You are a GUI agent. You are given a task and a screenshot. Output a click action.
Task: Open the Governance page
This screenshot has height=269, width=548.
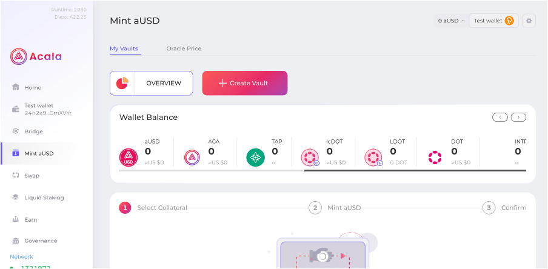pos(41,241)
